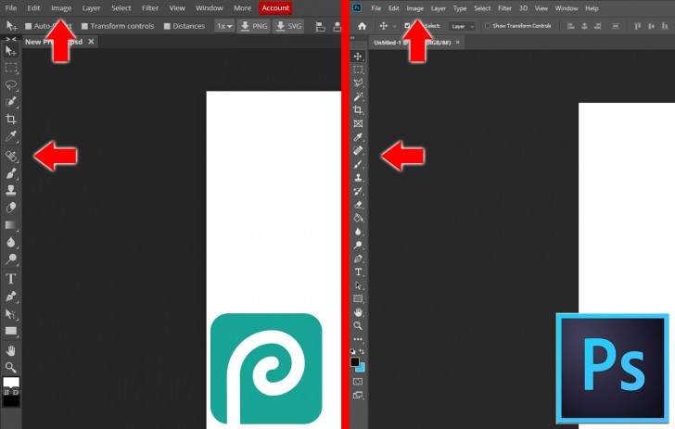Select the Hand tool in Photopea
The height and width of the screenshot is (429, 675).
click(11, 350)
